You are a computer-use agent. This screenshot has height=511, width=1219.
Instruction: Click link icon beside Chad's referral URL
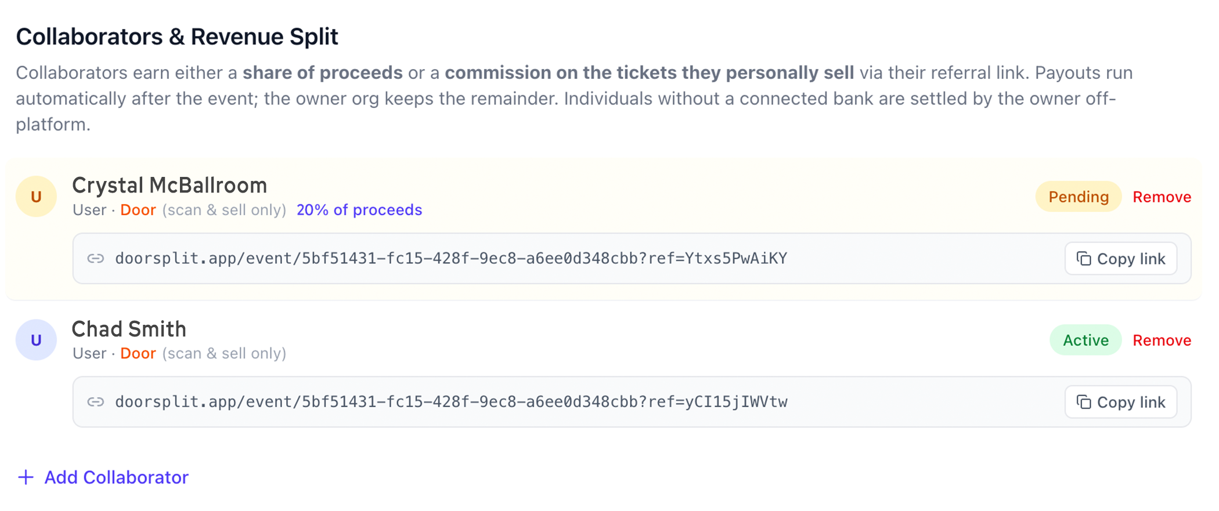pyautogui.click(x=96, y=402)
